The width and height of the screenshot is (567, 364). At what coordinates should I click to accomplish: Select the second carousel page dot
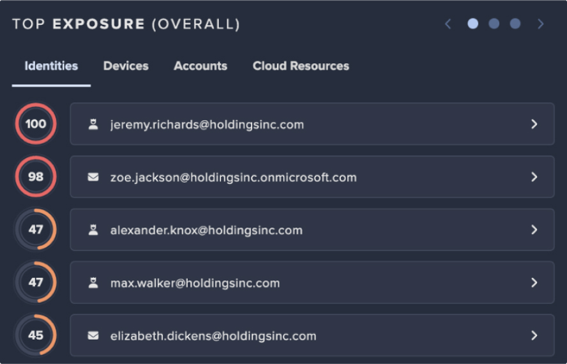point(494,24)
